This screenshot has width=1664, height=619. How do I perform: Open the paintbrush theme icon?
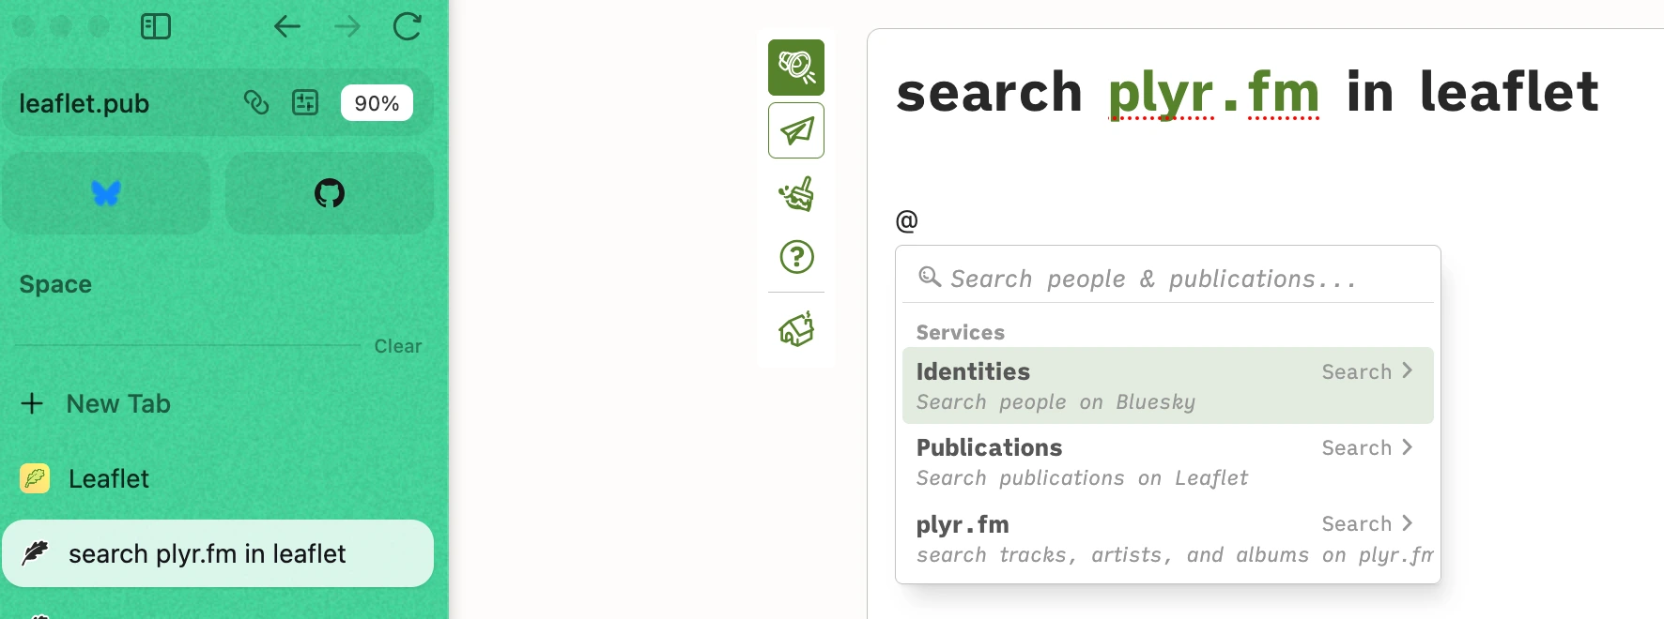tap(795, 194)
